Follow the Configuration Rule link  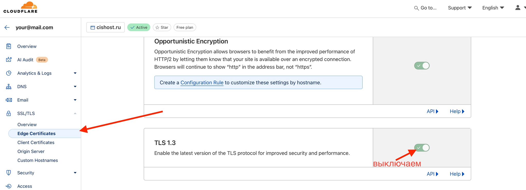point(202,83)
